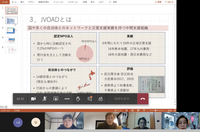This screenshot has height=132, width=200.
Task: Open more actions (three dots) menu
Action: pos(67,99)
